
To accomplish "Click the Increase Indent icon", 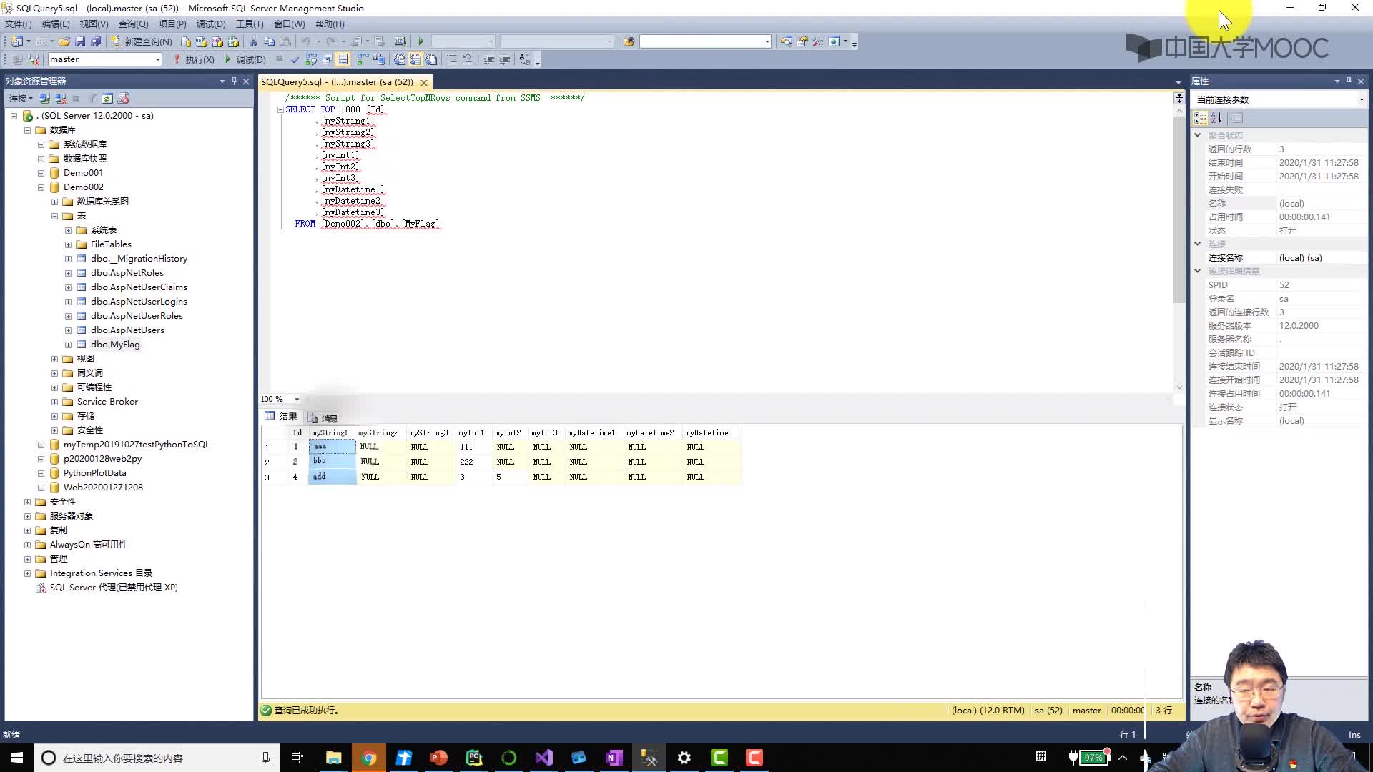I will pos(505,59).
